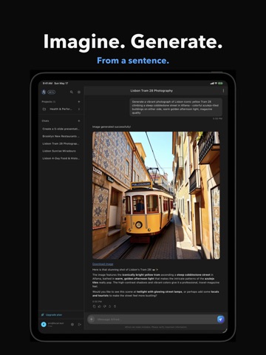Open the user profile avatar
This screenshot has height=355, width=266.
point(44,325)
